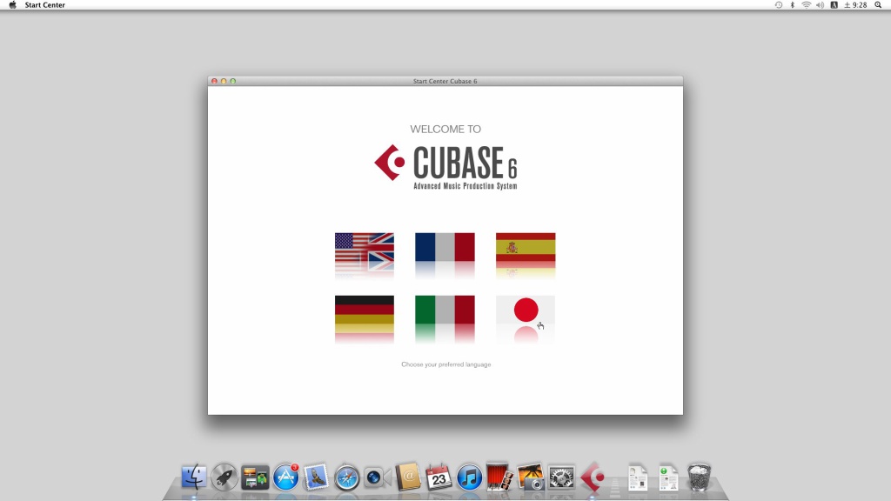Open the Trash in the Dock
Image resolution: width=891 pixels, height=501 pixels.
[699, 478]
